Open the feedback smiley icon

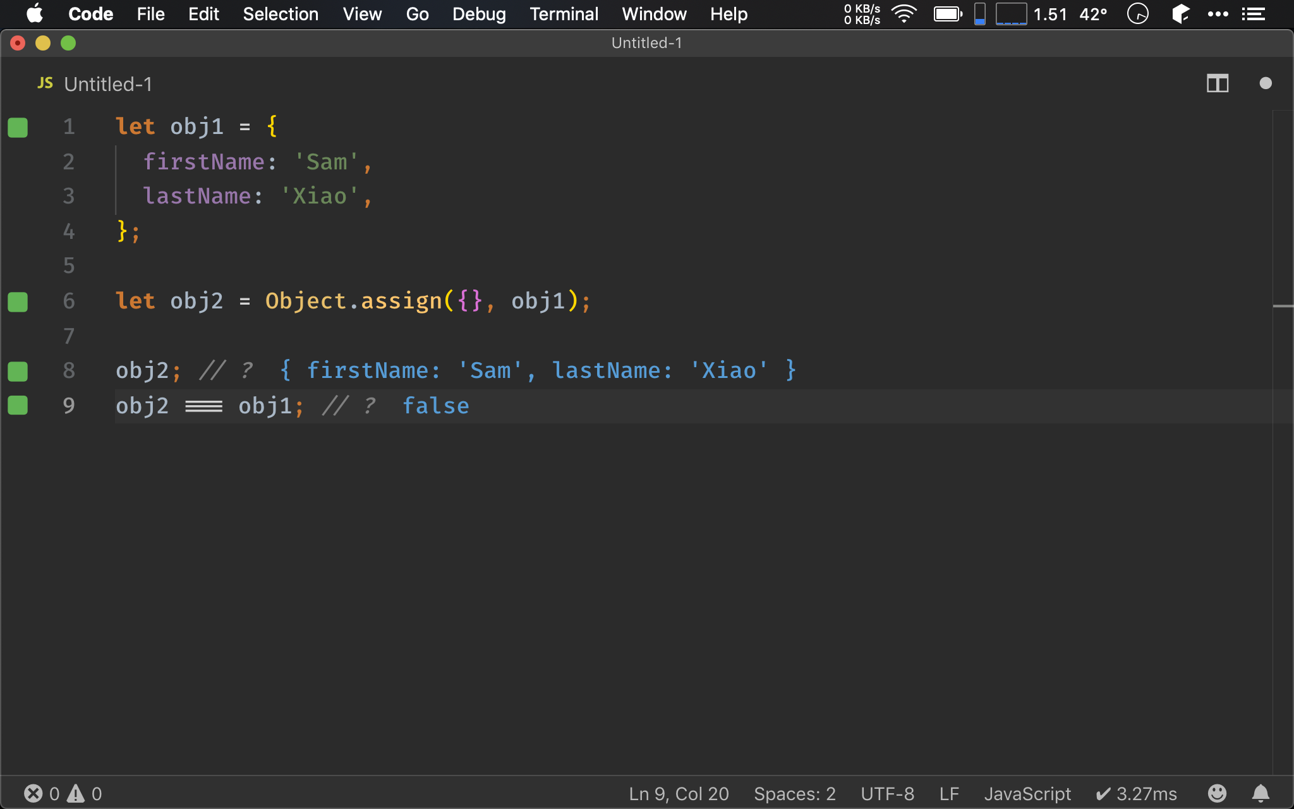(1217, 793)
